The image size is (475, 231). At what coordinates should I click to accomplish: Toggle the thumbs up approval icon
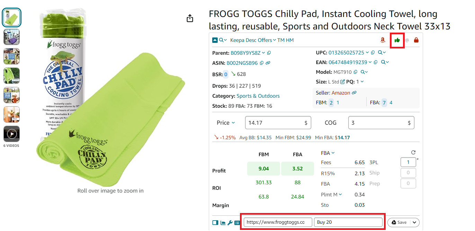(397, 40)
